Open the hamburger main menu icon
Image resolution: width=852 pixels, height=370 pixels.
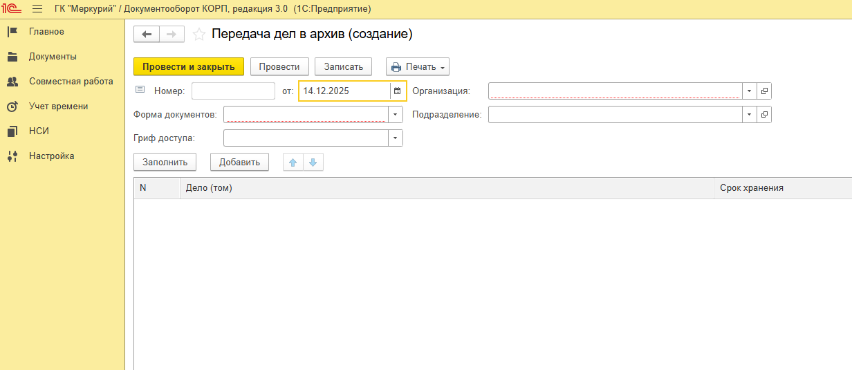[x=37, y=9]
